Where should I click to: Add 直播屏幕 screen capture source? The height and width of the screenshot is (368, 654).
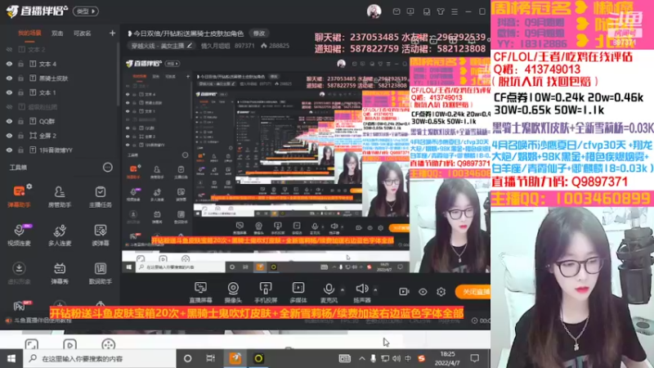click(200, 292)
